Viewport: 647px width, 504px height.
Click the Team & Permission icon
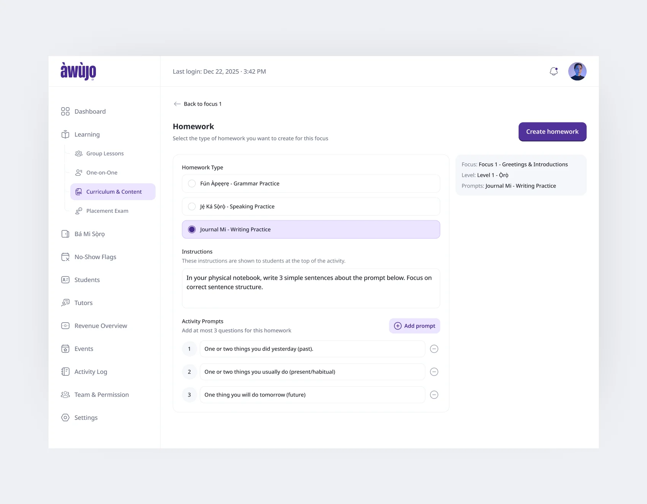pos(65,395)
